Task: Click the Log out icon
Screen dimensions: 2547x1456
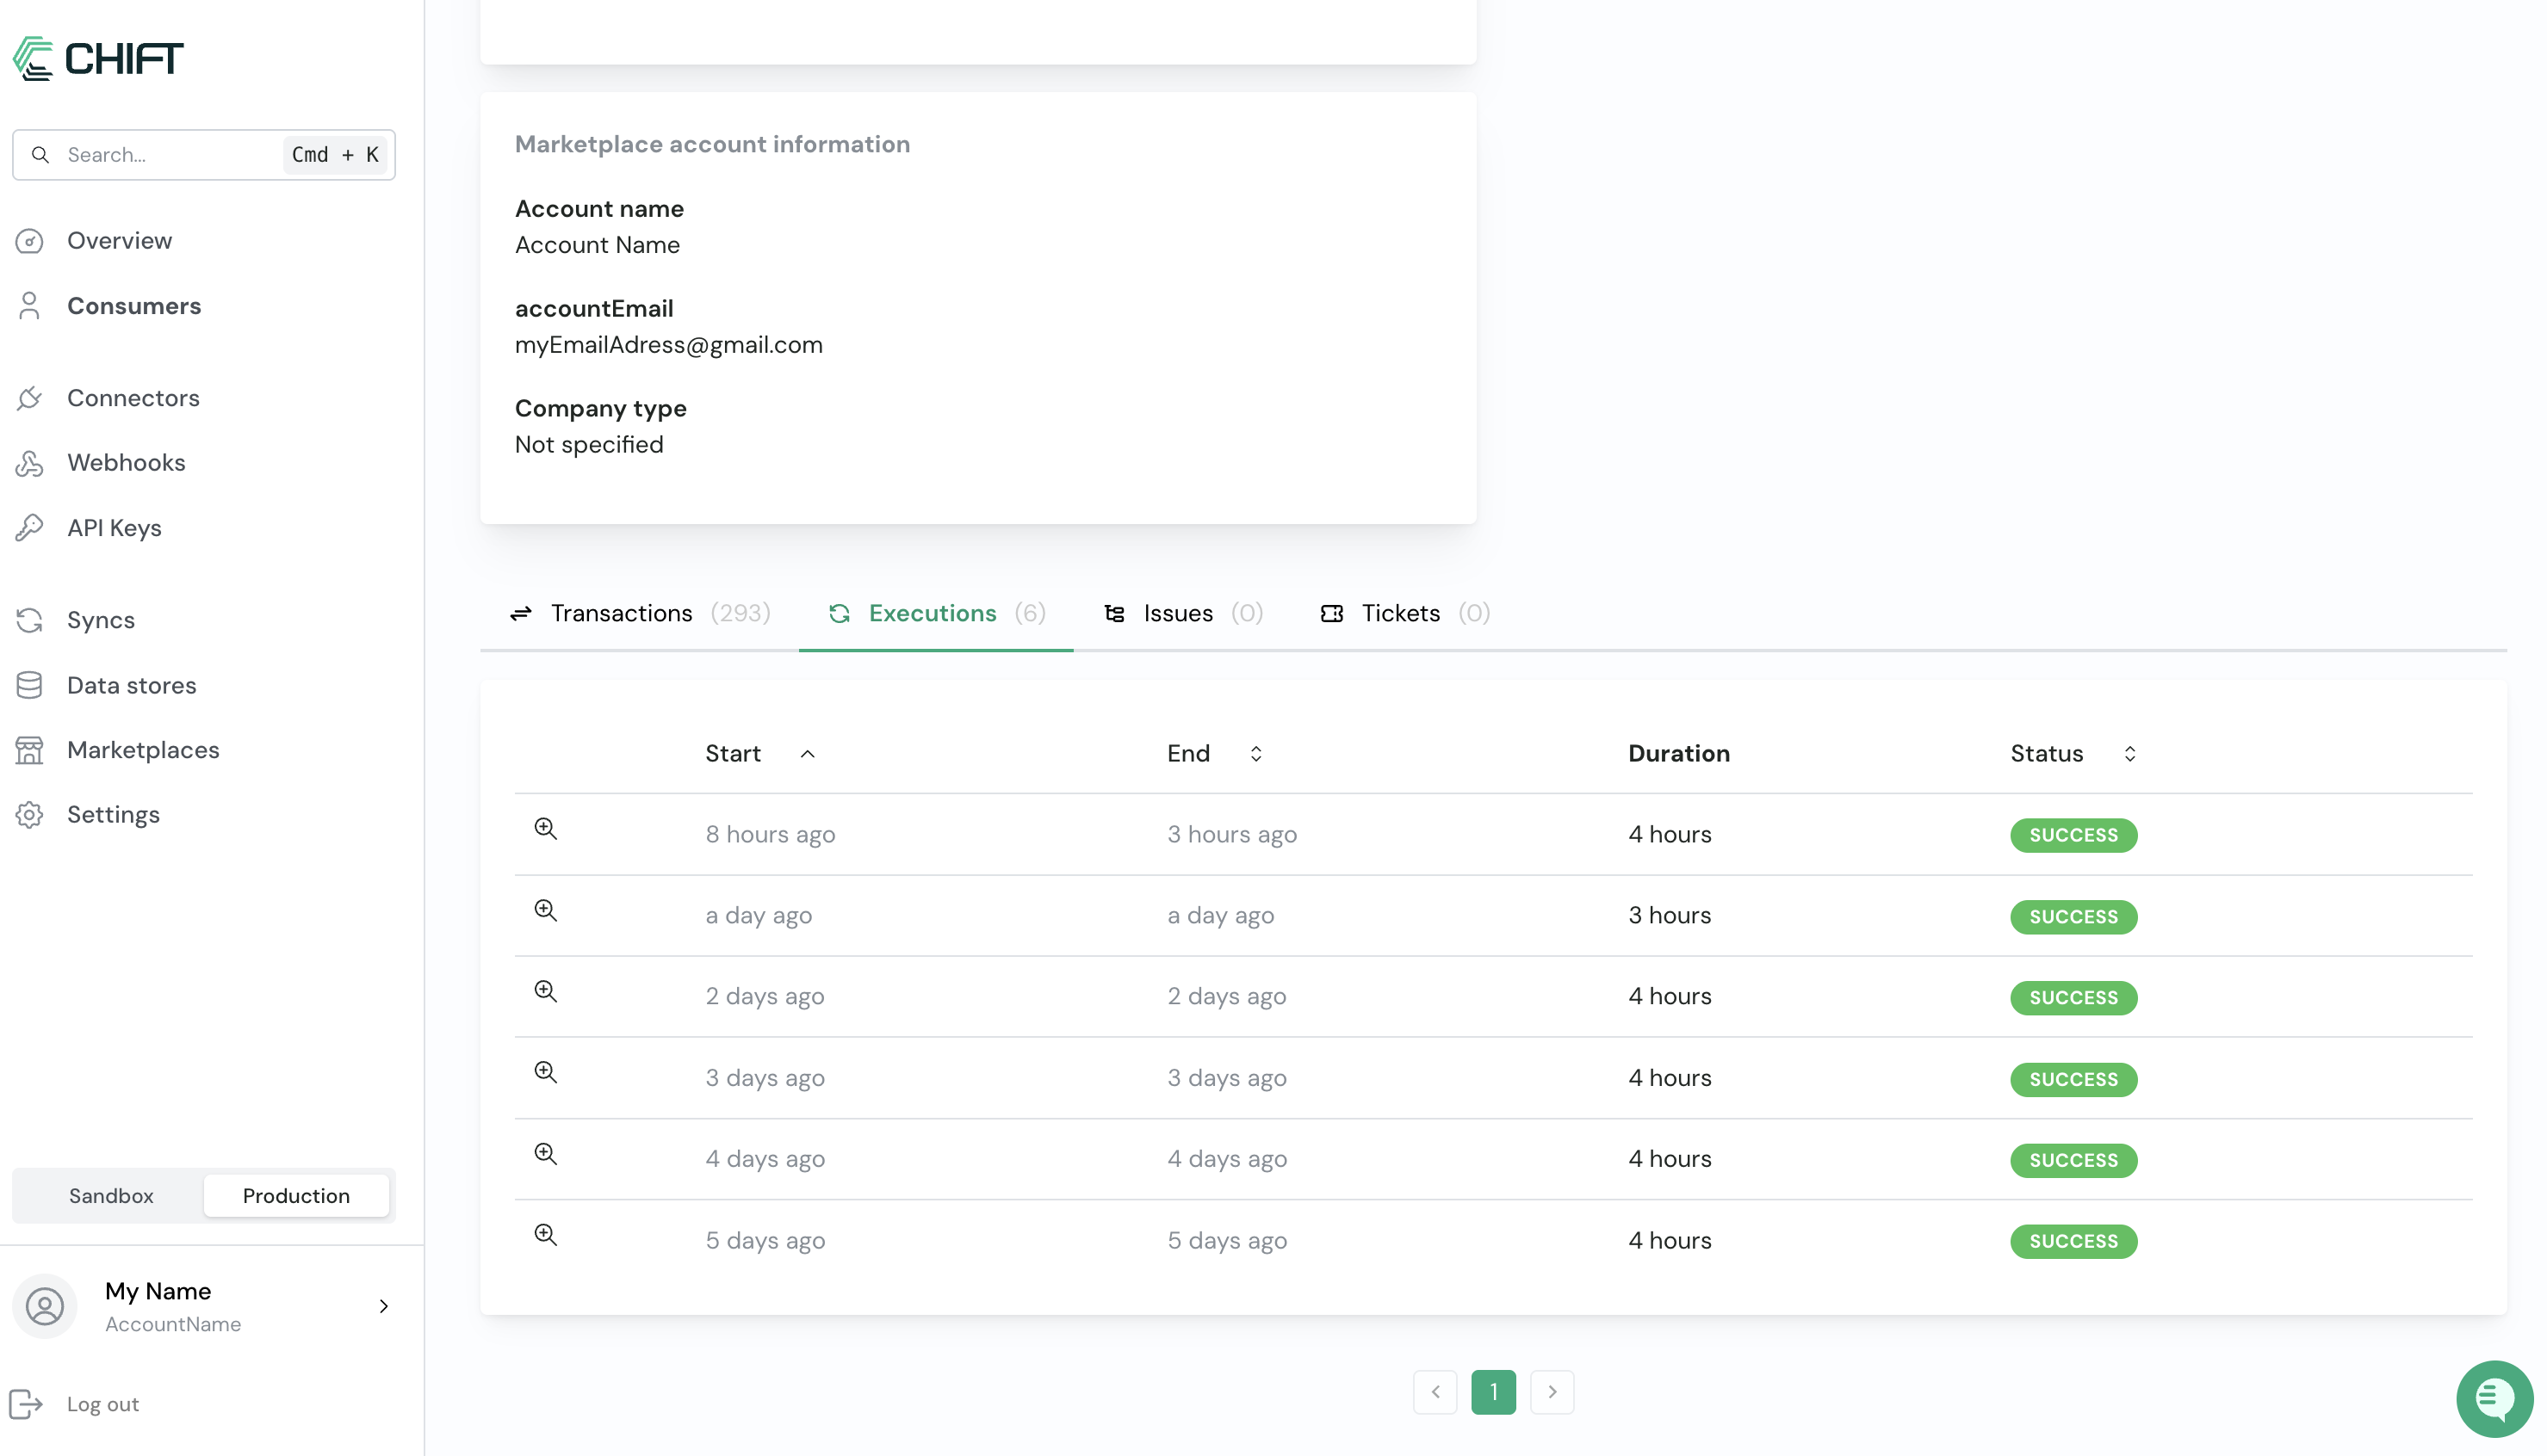Action: (26, 1404)
